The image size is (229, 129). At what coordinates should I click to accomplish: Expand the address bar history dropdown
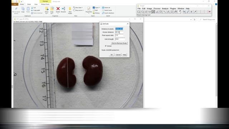(191, 20)
